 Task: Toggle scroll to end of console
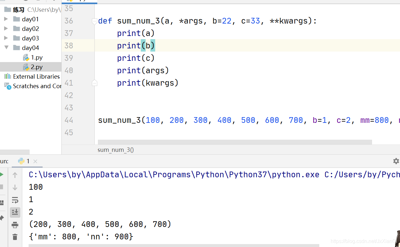[x=15, y=212]
